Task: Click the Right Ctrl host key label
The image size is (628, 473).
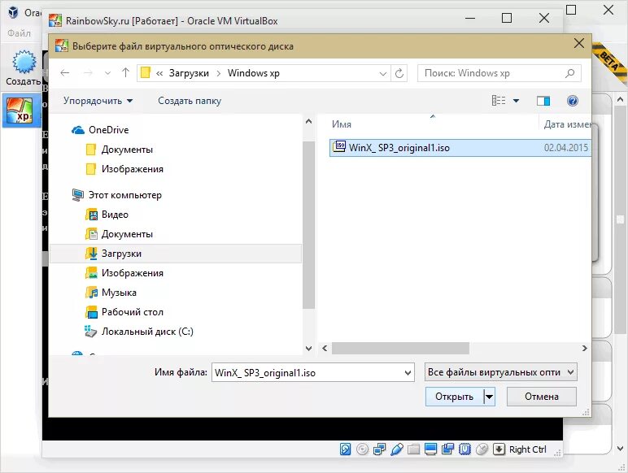Action: 527,449
